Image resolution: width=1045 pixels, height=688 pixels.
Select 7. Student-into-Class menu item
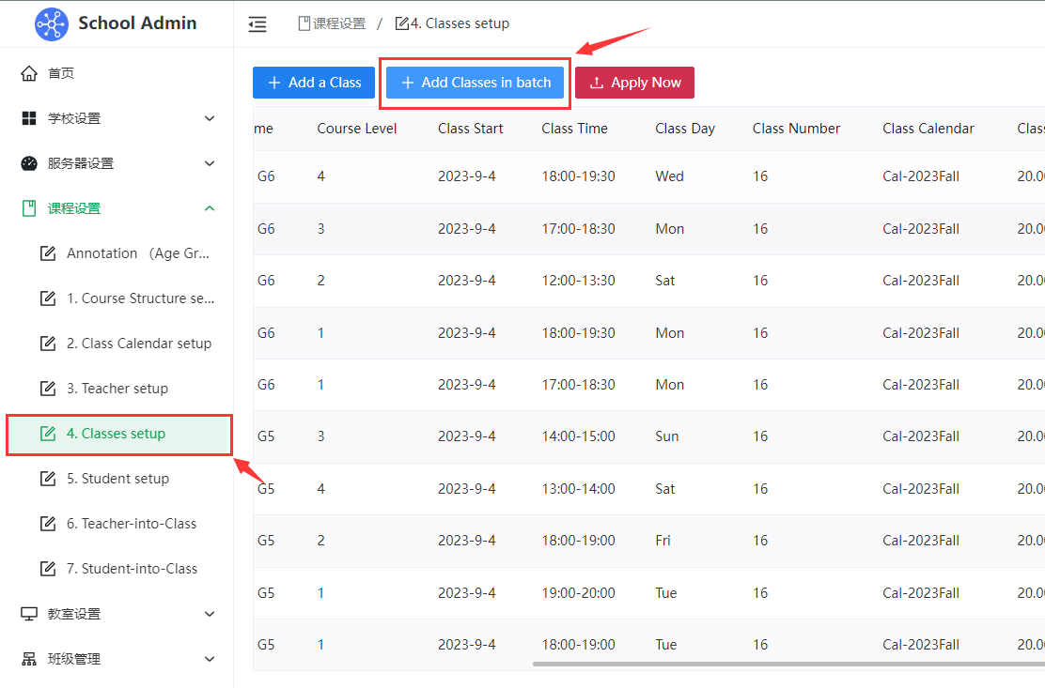coord(132,569)
